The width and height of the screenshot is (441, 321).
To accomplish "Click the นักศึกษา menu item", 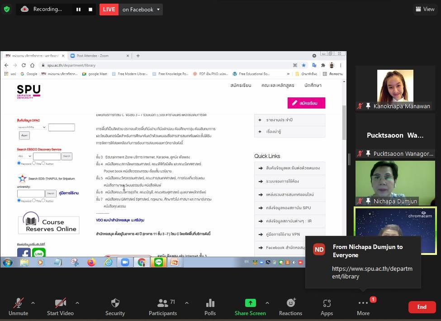I will pos(313,85).
